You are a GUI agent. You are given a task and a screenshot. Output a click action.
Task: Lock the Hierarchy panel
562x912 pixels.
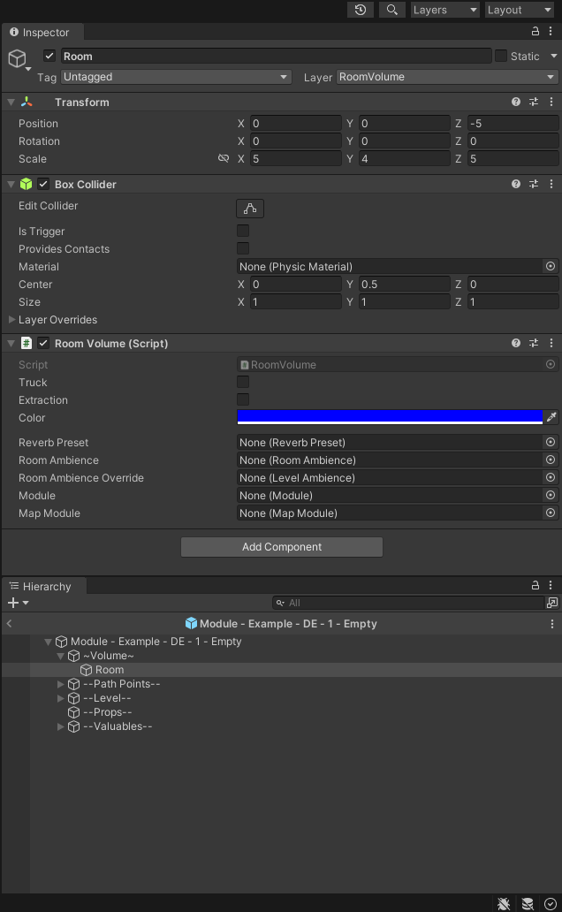point(535,586)
